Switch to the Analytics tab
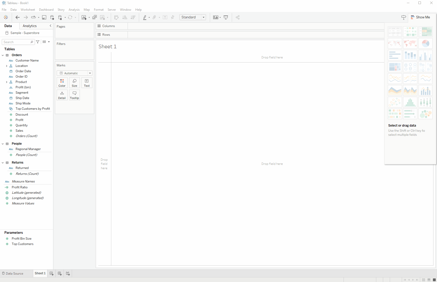 pos(30,26)
